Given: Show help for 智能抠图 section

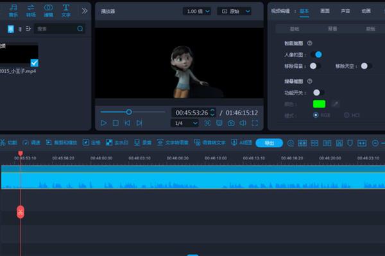Looking at the screenshot, I should tap(310, 43).
